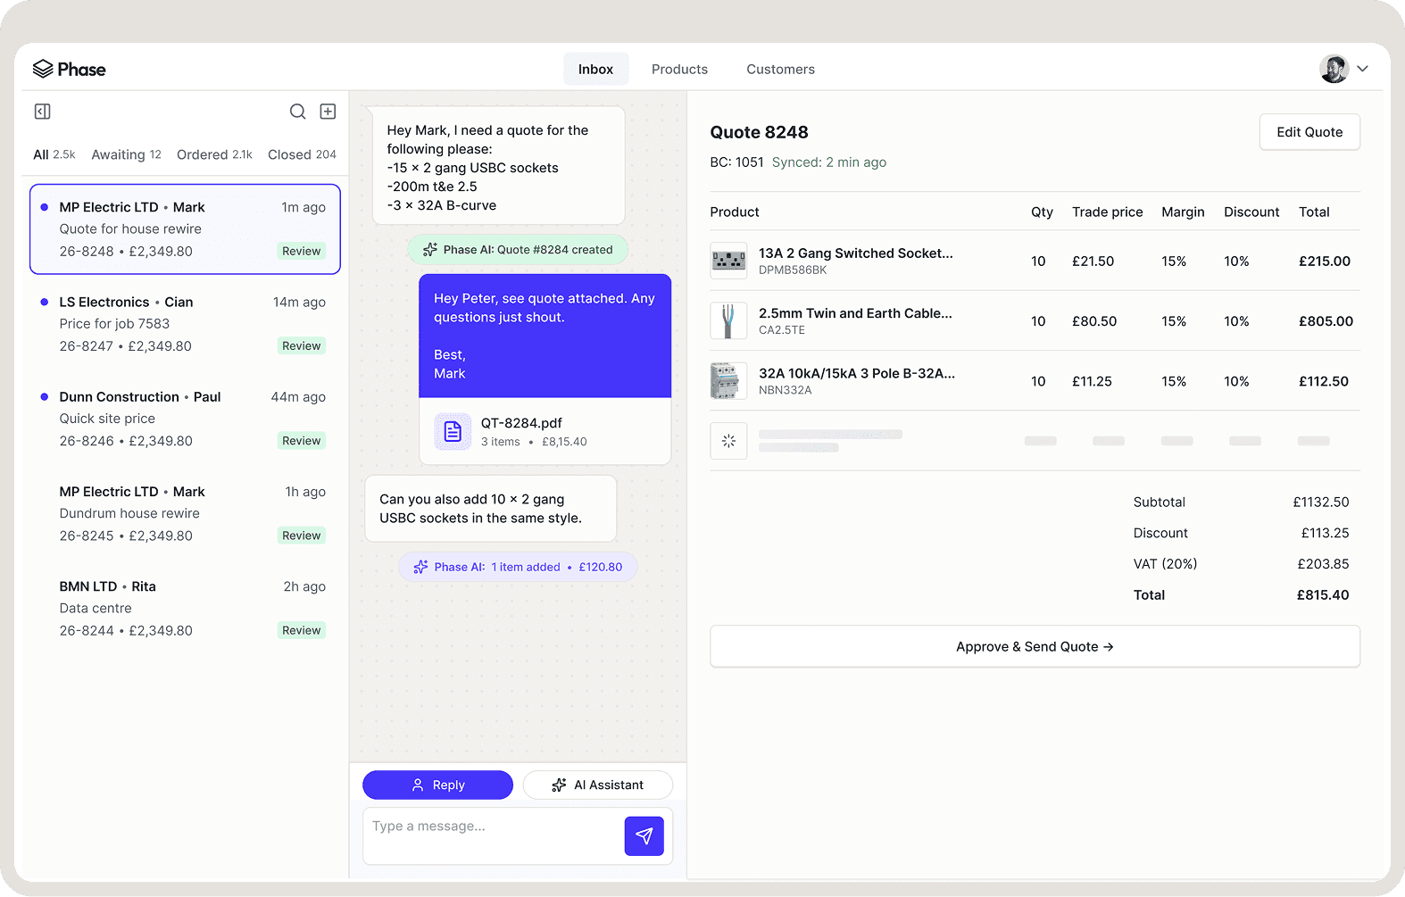Click 'Hey Peter, see quote attached' message
The height and width of the screenshot is (897, 1405).
tap(545, 336)
